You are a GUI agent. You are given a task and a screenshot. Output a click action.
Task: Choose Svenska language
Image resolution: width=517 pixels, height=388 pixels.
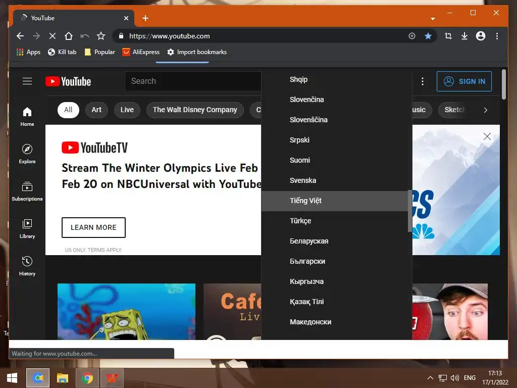(334, 180)
